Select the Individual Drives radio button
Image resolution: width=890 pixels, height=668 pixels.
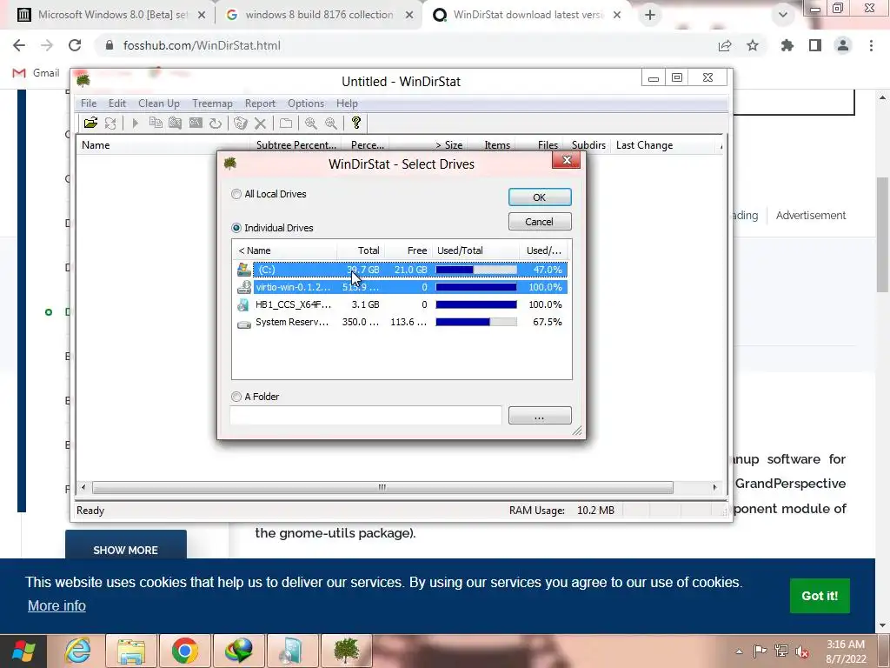point(236,228)
